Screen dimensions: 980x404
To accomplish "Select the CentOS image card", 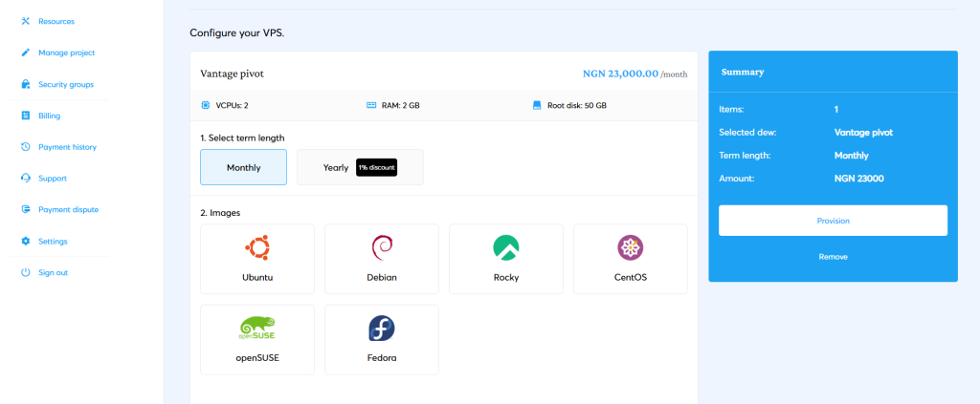I will point(630,259).
